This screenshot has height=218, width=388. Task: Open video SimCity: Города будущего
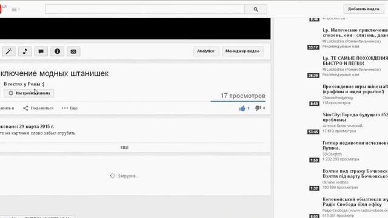pyautogui.click(x=355, y=117)
